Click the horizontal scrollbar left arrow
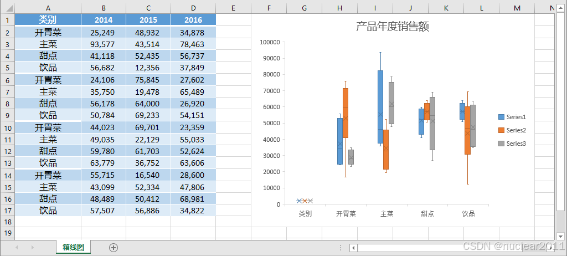Screen dimensions: 567x256 (x=354, y=248)
